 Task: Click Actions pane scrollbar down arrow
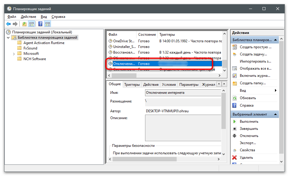pyautogui.click(x=281, y=162)
